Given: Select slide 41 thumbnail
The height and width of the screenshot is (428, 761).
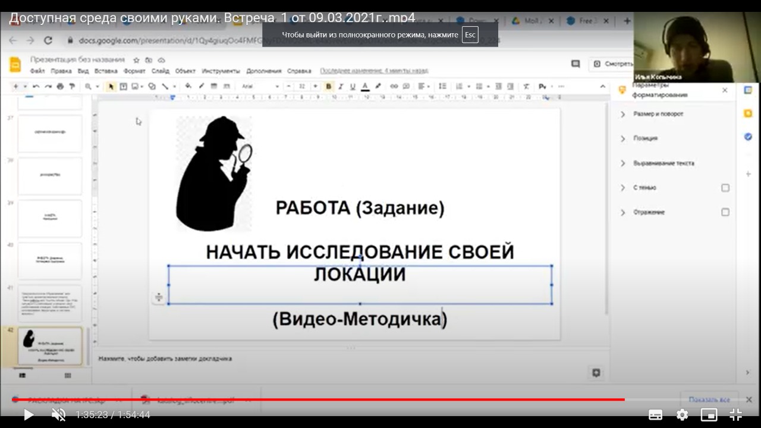Looking at the screenshot, I should [50, 303].
